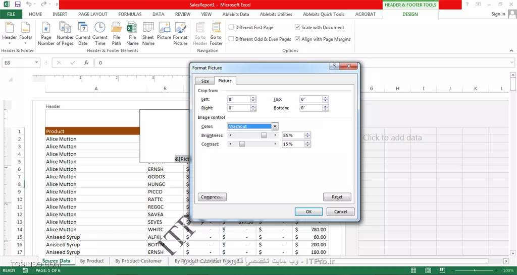The width and height of the screenshot is (517, 275).
Task: Go to Header navigation button
Action: [x=200, y=33]
